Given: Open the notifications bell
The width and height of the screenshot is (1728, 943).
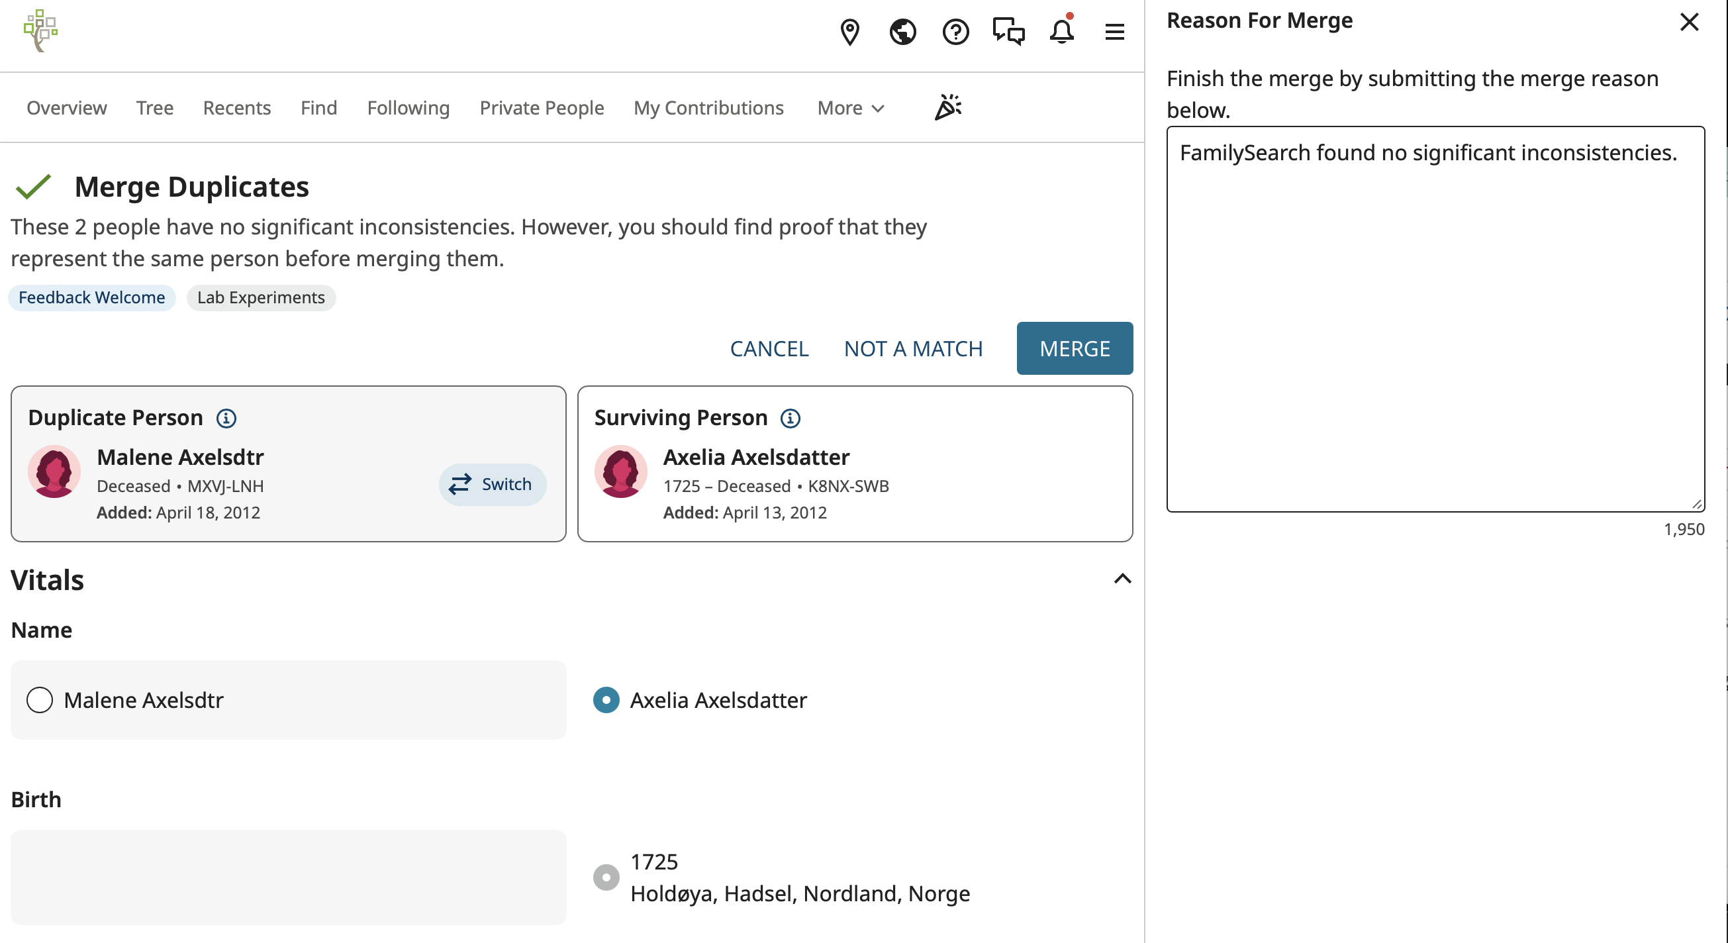Looking at the screenshot, I should click(1061, 32).
